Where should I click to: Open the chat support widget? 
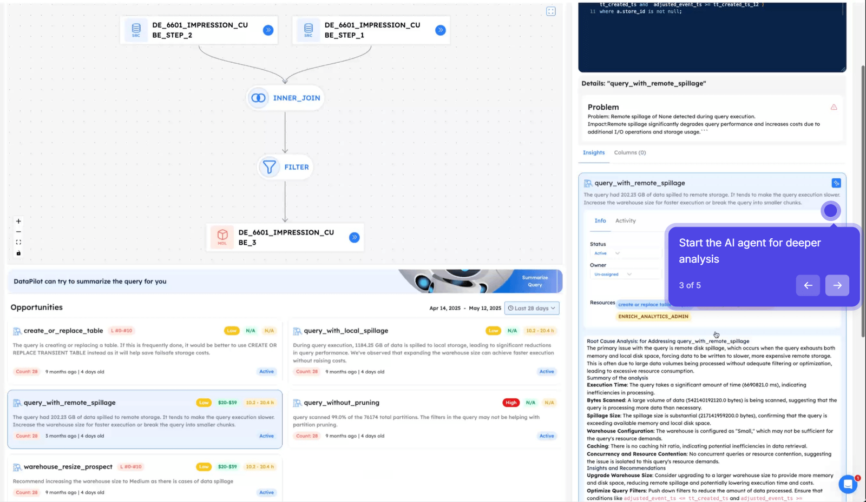(x=848, y=484)
